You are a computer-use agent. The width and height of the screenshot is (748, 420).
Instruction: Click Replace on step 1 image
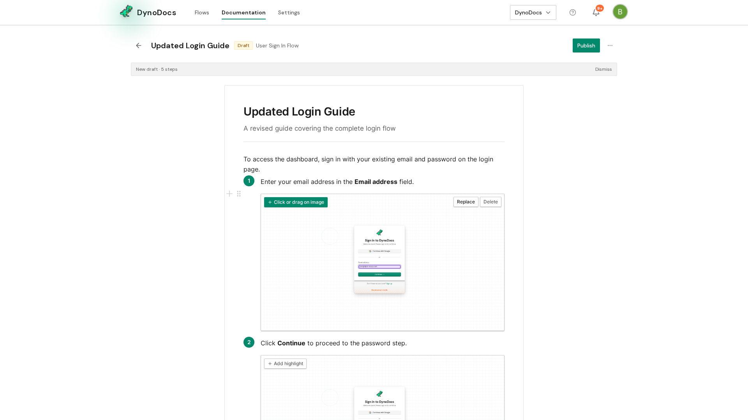(466, 202)
